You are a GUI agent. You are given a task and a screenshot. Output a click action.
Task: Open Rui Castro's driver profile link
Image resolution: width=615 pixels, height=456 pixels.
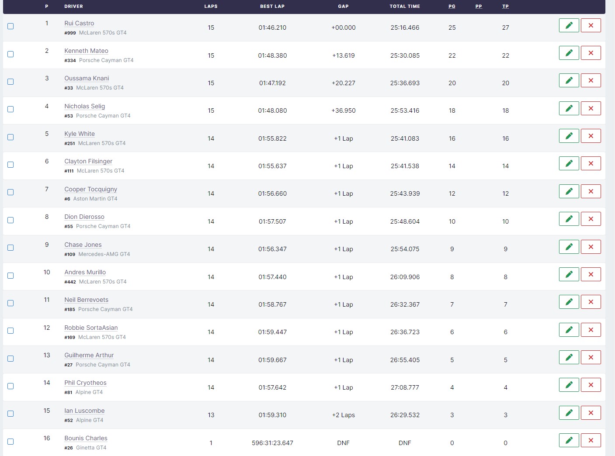coord(79,23)
